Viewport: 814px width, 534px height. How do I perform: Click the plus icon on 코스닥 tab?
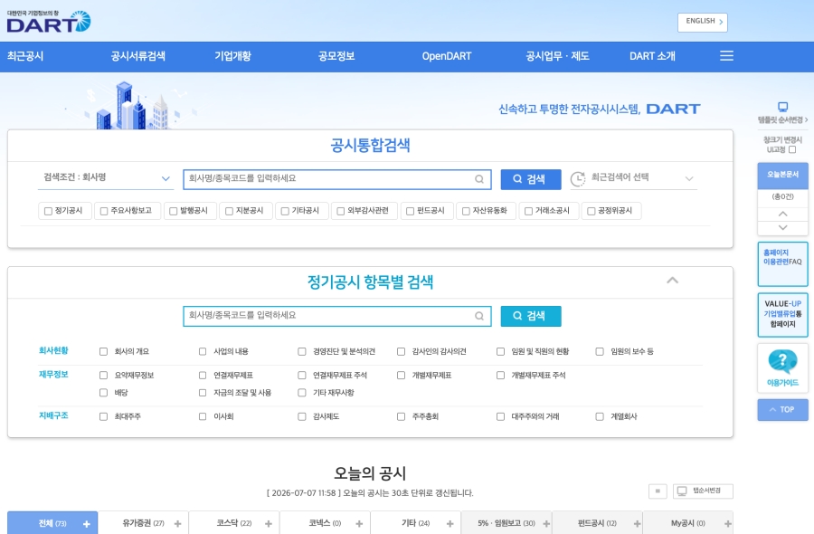[269, 524]
